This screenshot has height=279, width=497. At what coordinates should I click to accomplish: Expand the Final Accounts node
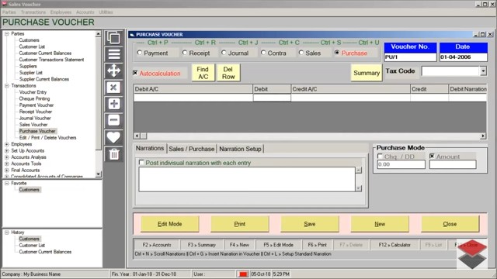(7, 170)
